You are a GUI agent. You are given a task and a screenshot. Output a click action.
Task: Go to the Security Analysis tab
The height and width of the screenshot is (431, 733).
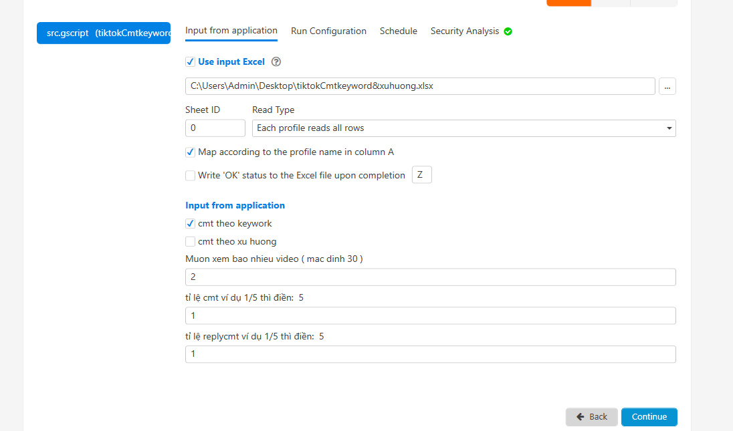[464, 31]
